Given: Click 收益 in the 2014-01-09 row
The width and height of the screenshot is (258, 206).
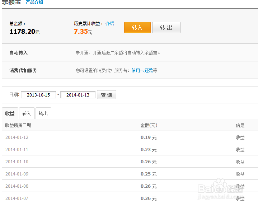Looking at the screenshot, I should coord(240,174).
